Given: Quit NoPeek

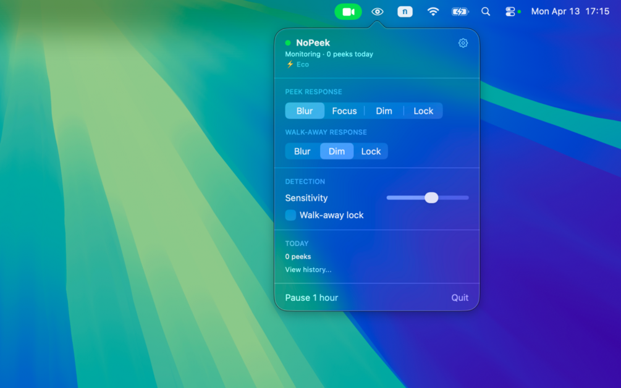Looking at the screenshot, I should [x=460, y=298].
